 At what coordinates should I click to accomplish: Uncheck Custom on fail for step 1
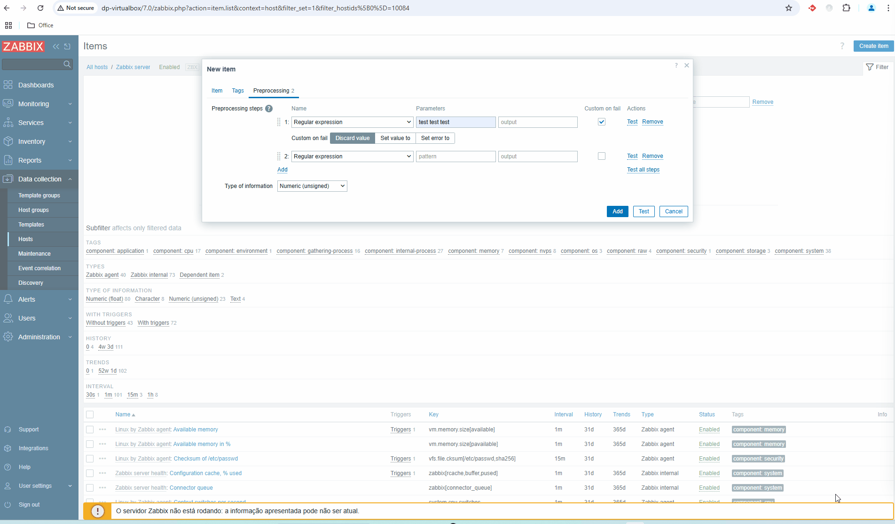point(602,122)
